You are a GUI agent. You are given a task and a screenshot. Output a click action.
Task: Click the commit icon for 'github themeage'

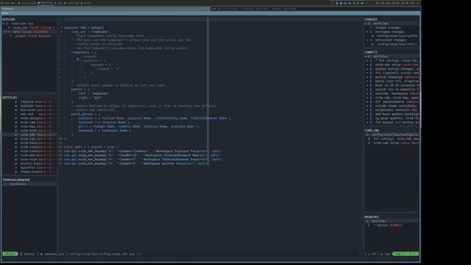pyautogui.click(x=371, y=77)
